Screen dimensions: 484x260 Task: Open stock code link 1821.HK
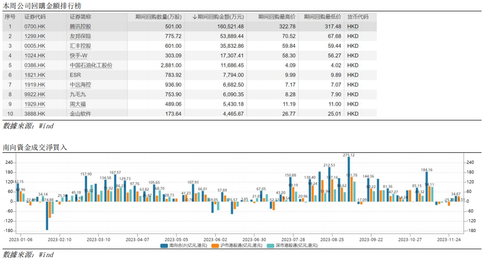tap(34, 75)
